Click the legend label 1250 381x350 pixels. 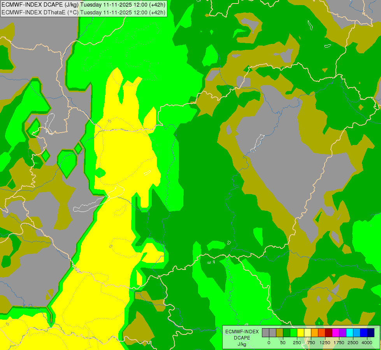(x=325, y=343)
